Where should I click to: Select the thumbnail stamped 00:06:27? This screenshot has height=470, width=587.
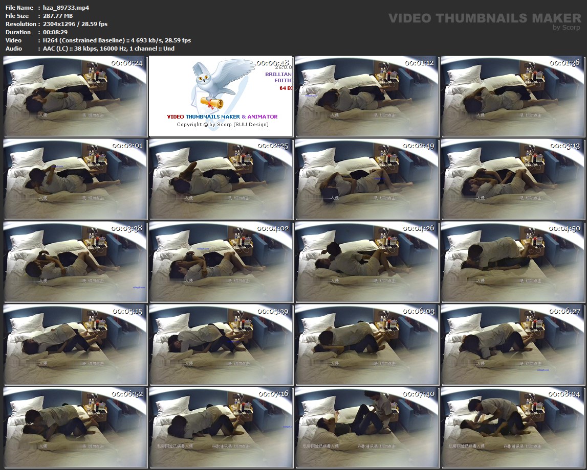tap(513, 344)
